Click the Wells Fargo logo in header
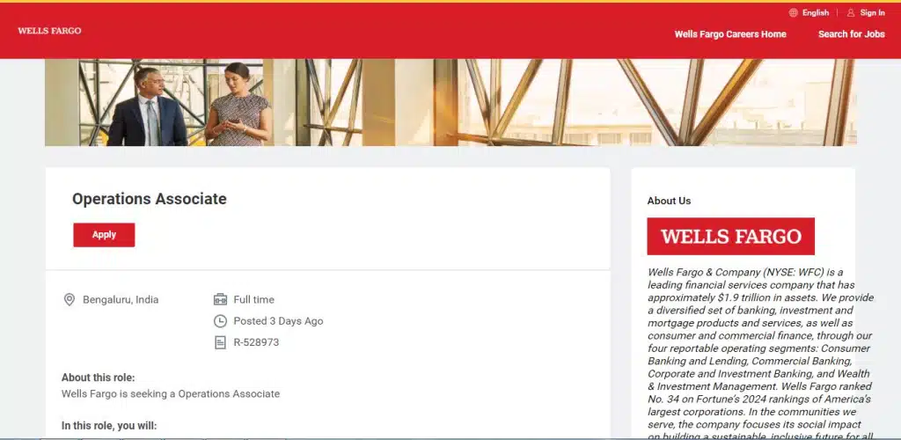Image resolution: width=901 pixels, height=440 pixels. [x=49, y=31]
